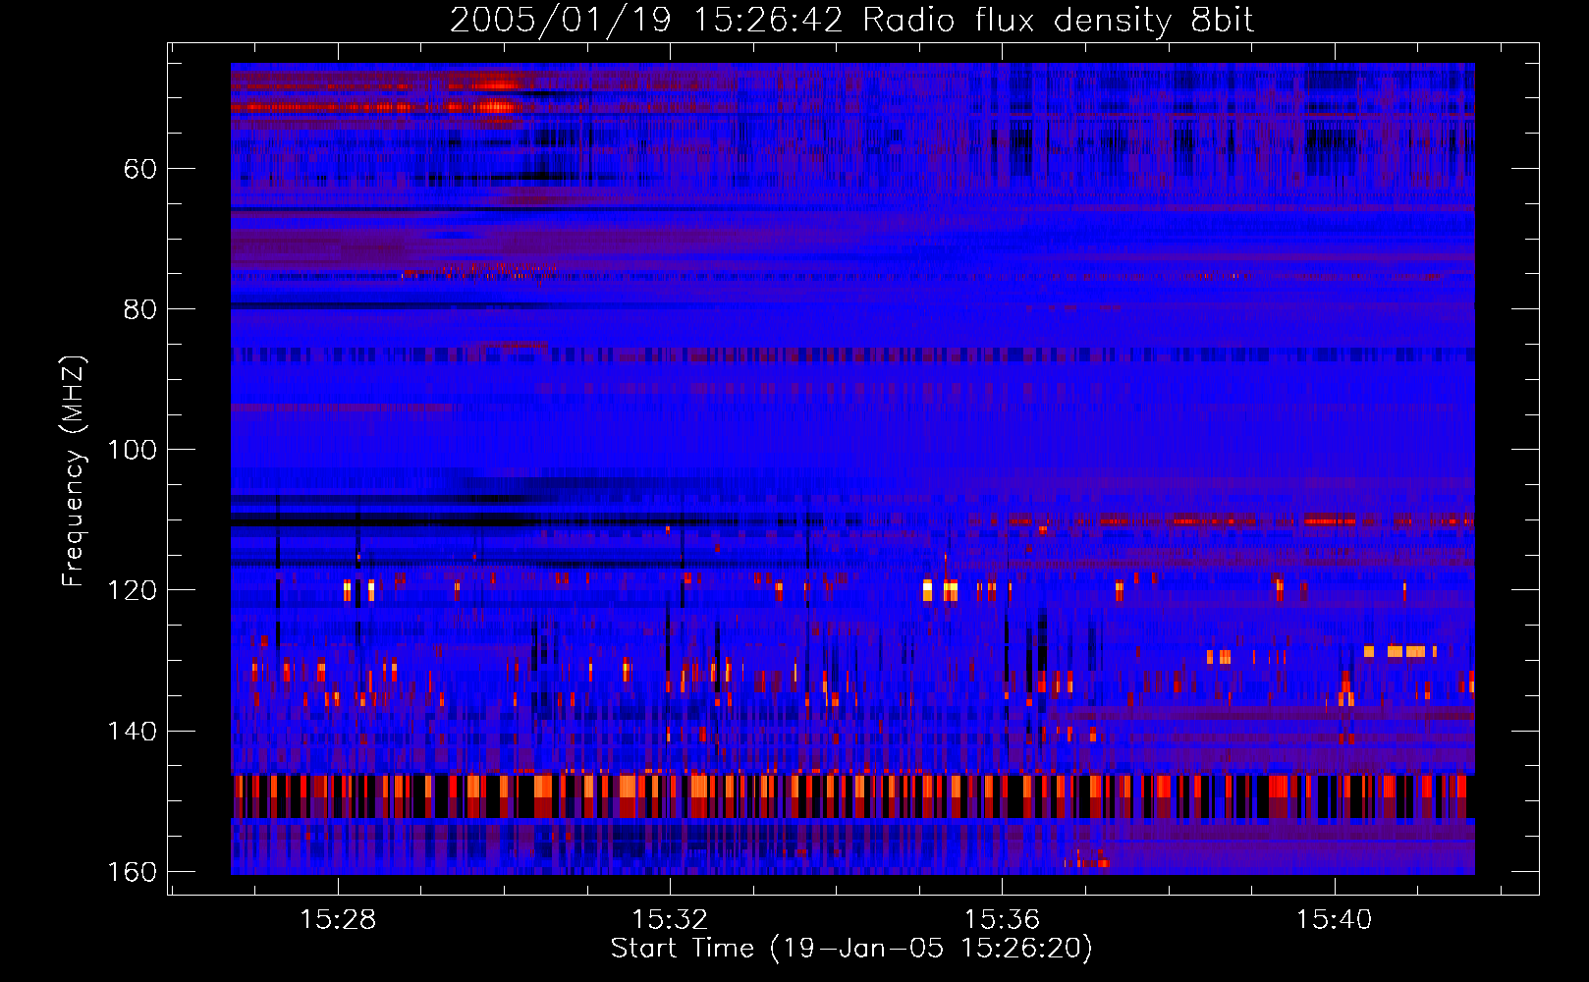Click the 140 frequency tick label
Screen dimensions: 1589x982
(132, 732)
